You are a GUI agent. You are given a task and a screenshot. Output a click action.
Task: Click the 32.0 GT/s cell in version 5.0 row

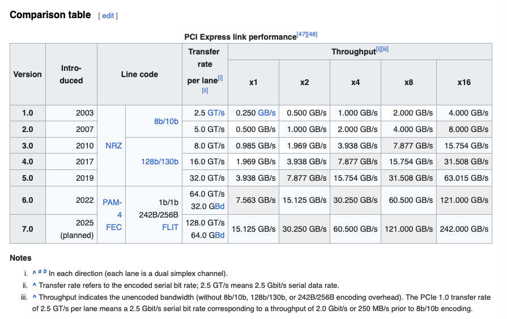205,178
